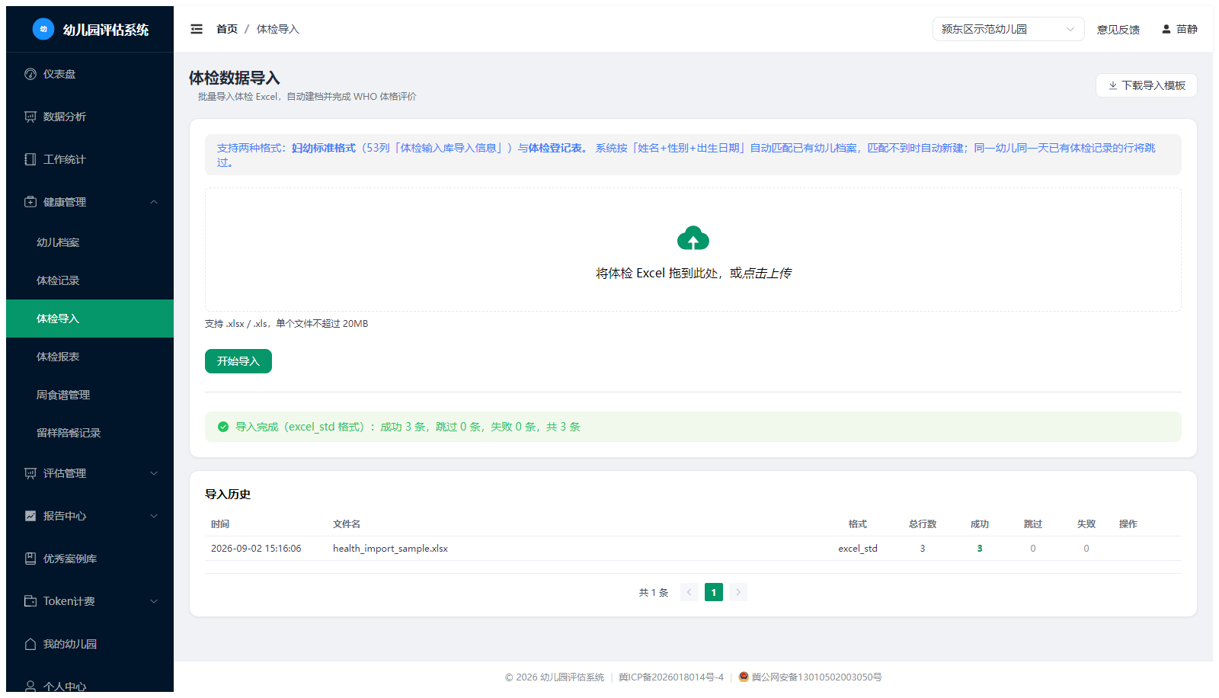Click the next page arrow
The height and width of the screenshot is (698, 1219).
(738, 592)
